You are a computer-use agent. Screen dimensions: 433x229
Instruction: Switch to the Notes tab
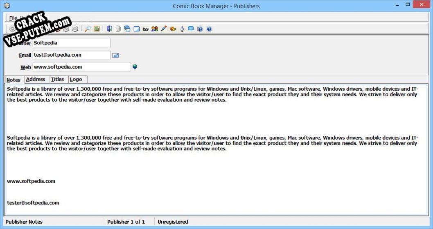click(14, 80)
